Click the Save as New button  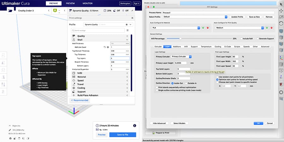point(254,17)
